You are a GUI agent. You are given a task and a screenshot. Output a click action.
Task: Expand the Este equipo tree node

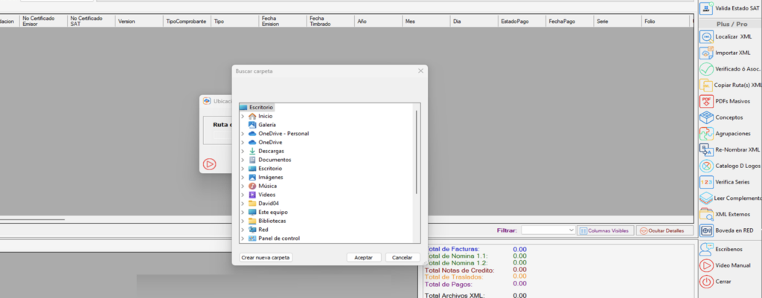[243, 212]
